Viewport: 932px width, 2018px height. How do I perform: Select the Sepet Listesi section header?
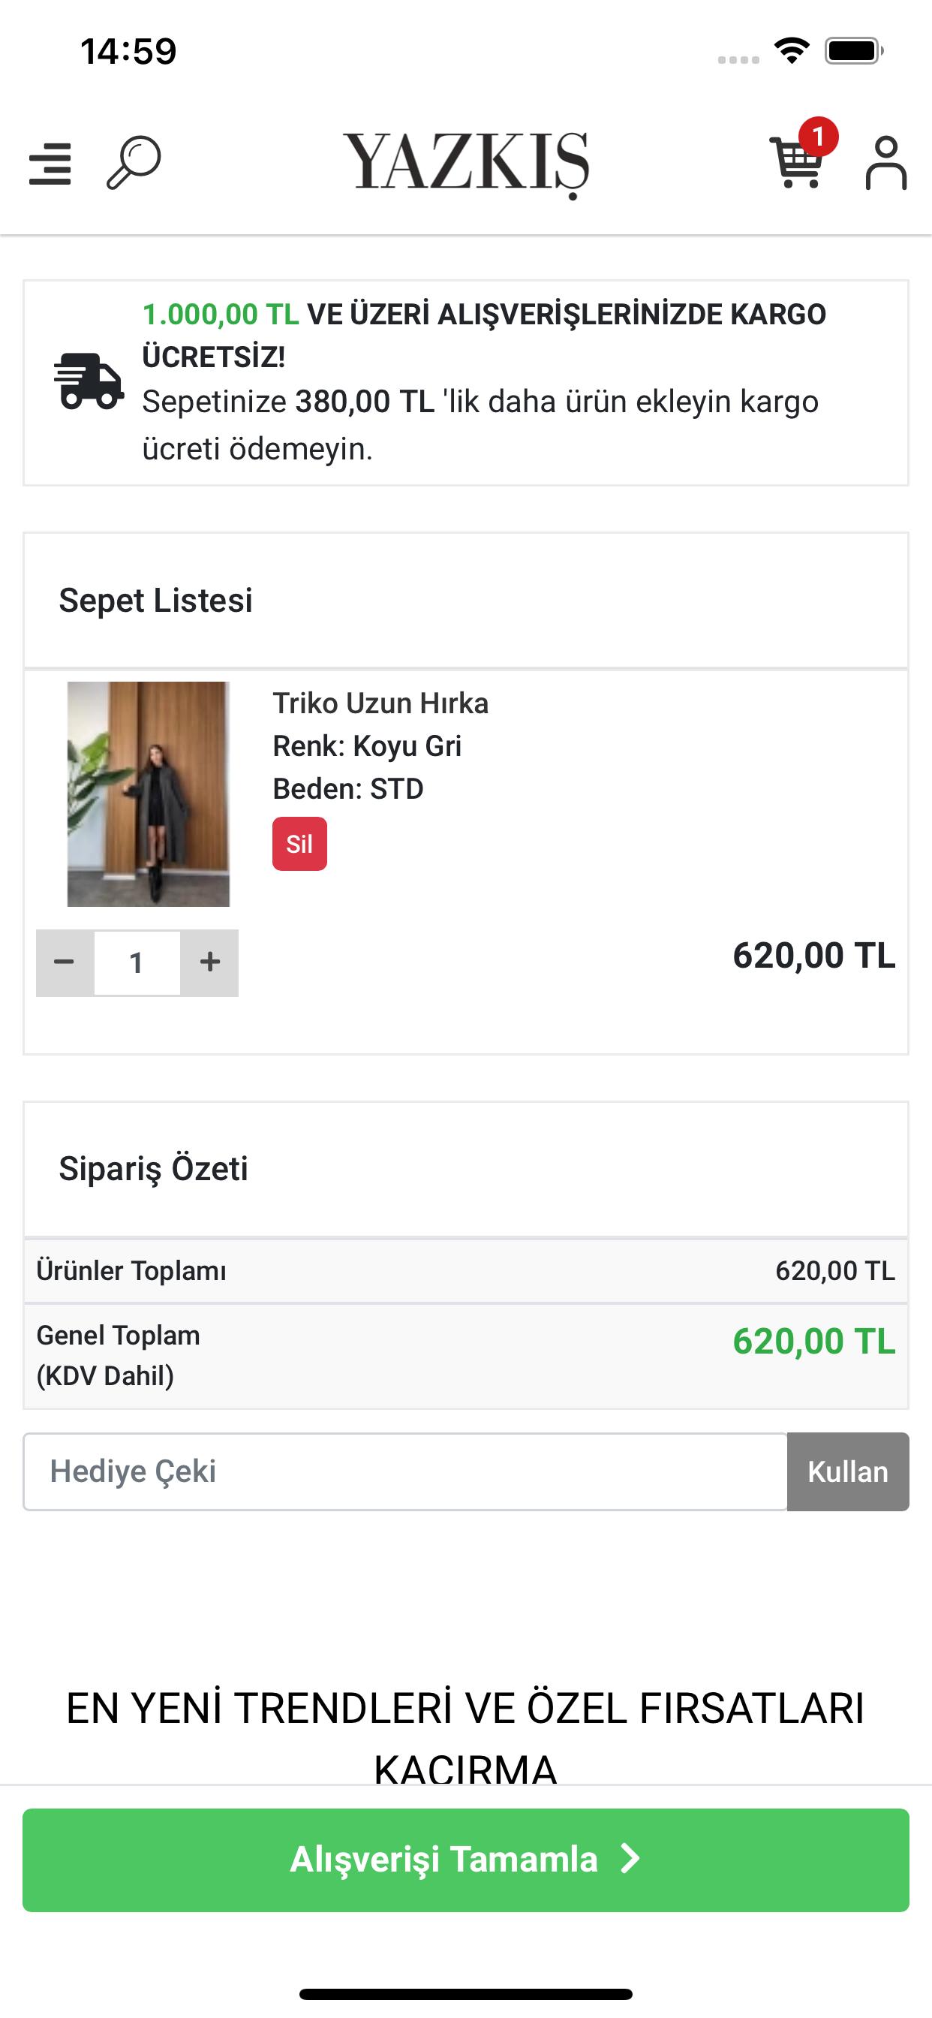click(x=156, y=600)
